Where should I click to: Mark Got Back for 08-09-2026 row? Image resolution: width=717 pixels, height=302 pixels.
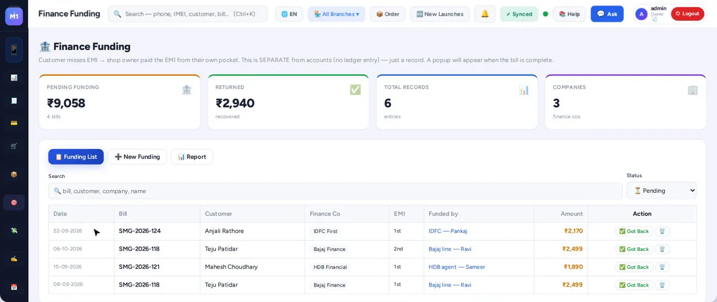(x=634, y=285)
